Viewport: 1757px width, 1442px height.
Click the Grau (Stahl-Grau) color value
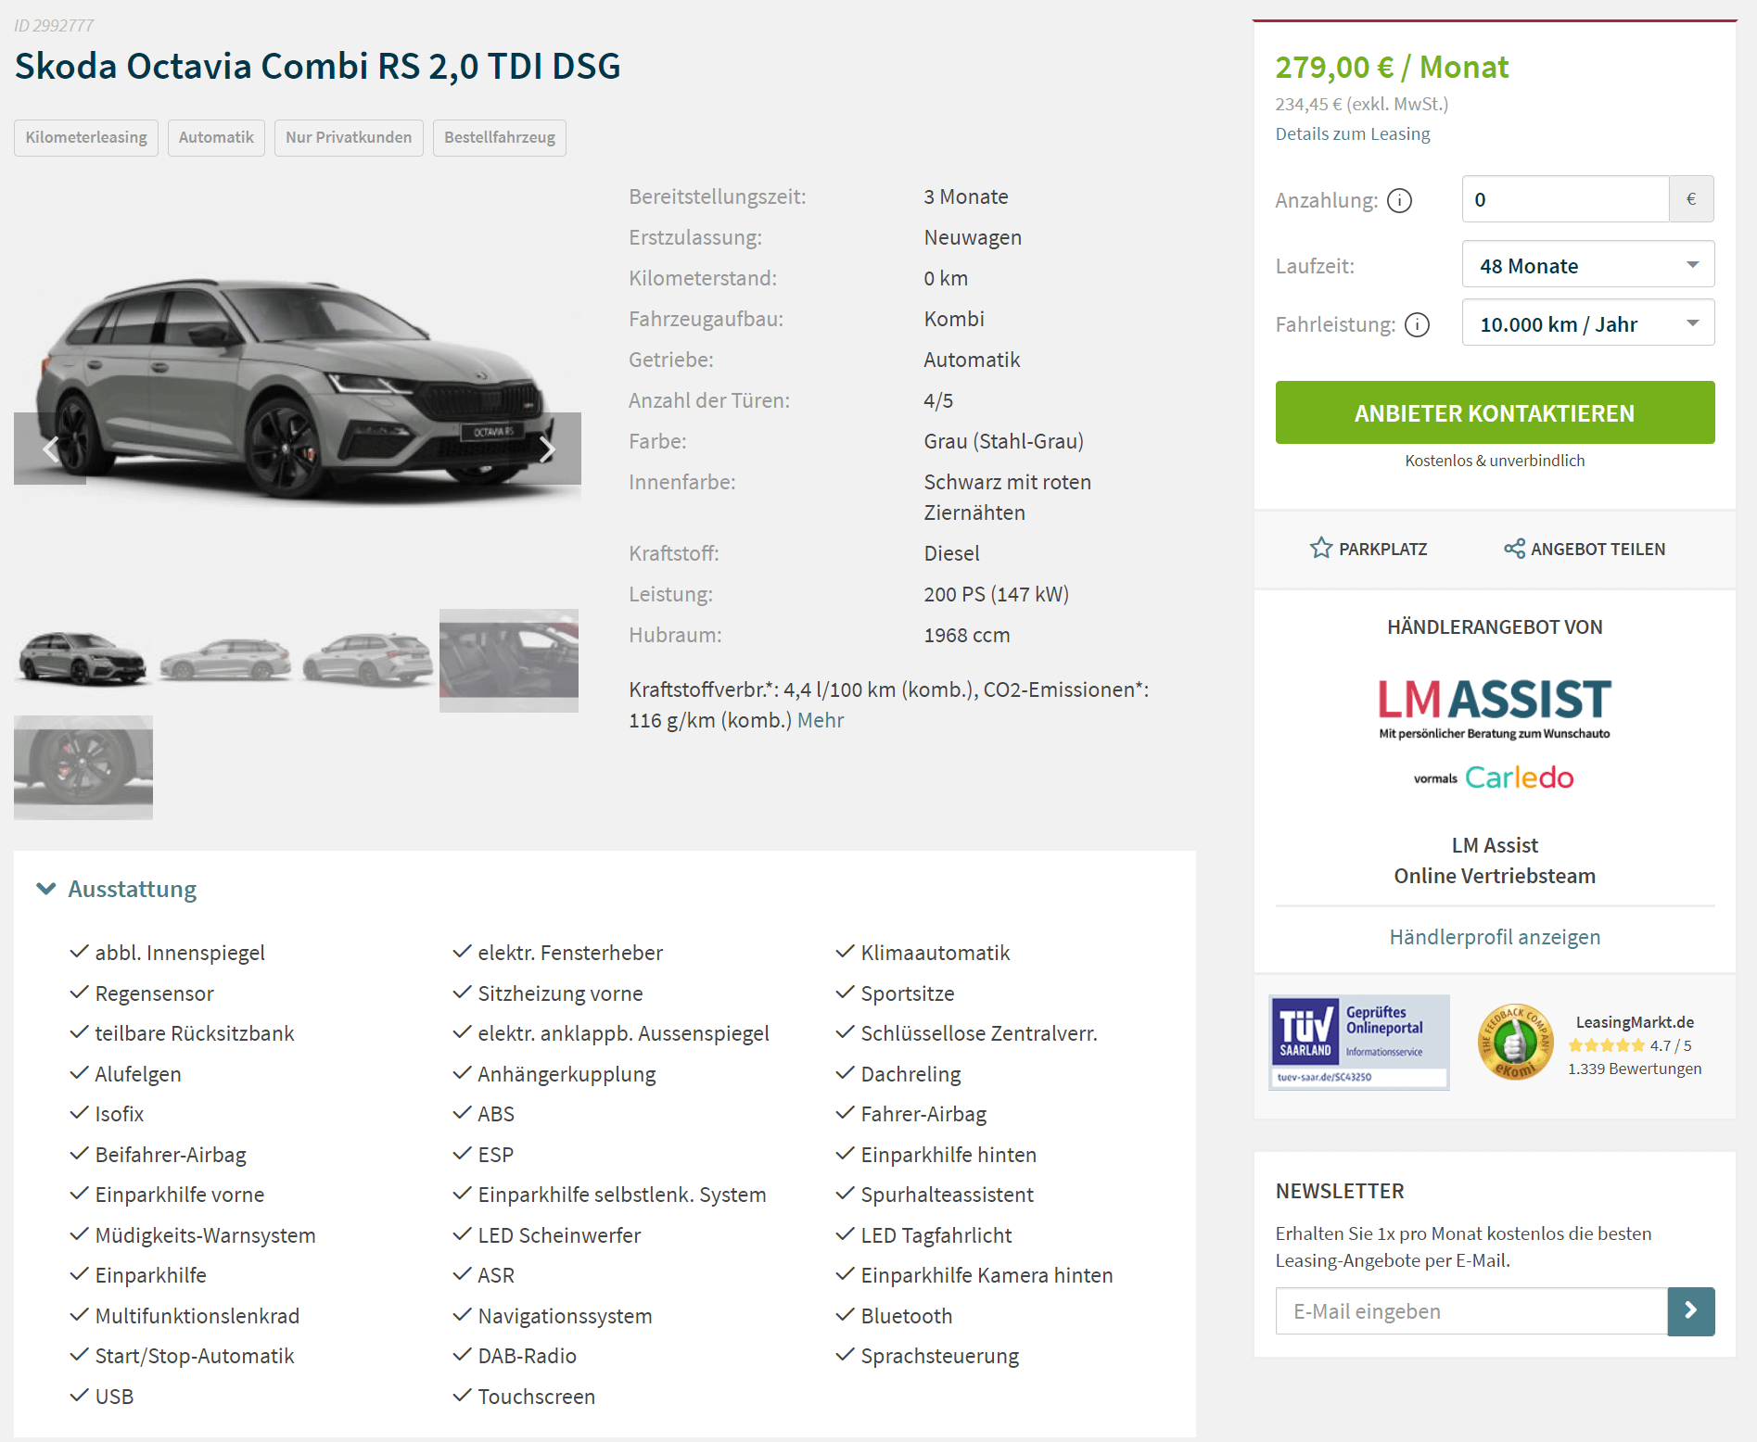click(1003, 441)
